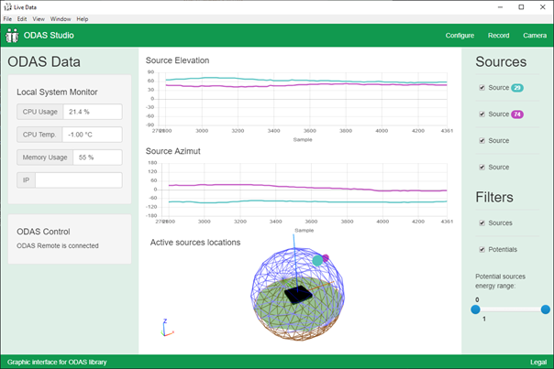
Task: Toggle the third Source checkbox
Action: tap(482, 140)
